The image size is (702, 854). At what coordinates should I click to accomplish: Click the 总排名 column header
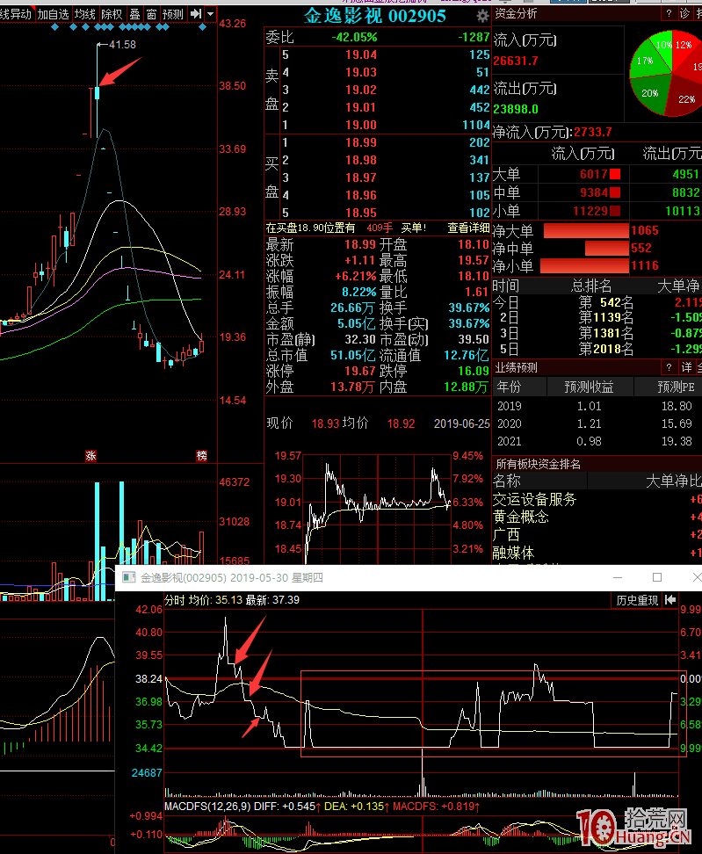[x=591, y=286]
